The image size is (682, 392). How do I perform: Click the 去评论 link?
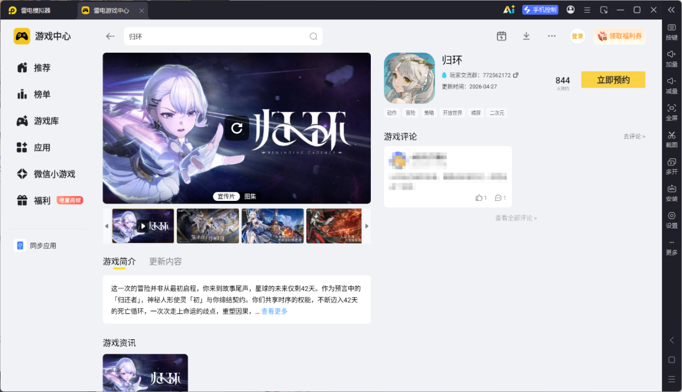click(634, 137)
